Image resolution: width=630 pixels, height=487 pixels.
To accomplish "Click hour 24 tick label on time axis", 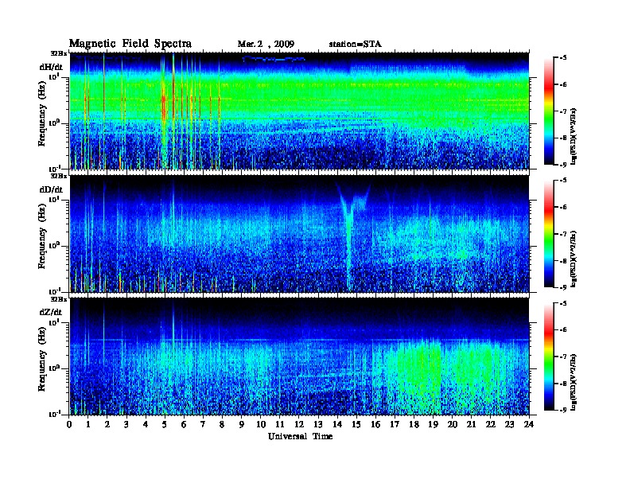I will point(529,424).
